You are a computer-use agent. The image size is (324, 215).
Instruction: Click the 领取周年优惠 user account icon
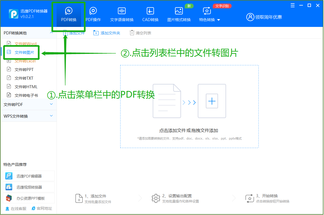[250, 17]
